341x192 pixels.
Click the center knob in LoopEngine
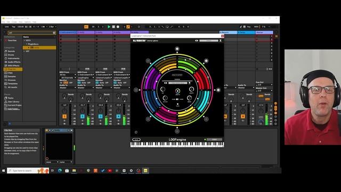click(x=177, y=91)
